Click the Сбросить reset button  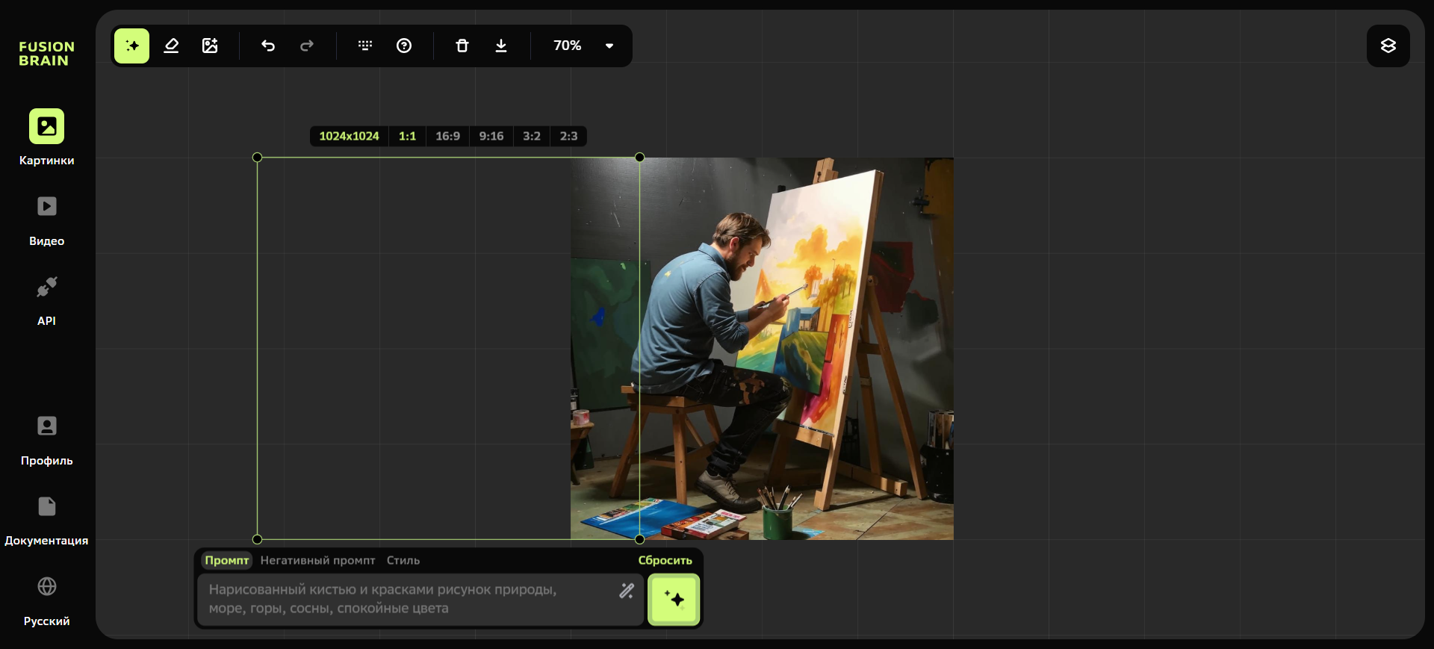coord(665,560)
